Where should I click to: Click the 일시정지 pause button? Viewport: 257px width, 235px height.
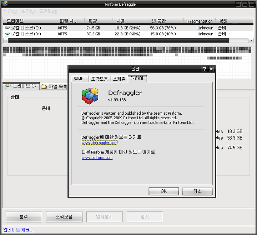(x=104, y=217)
